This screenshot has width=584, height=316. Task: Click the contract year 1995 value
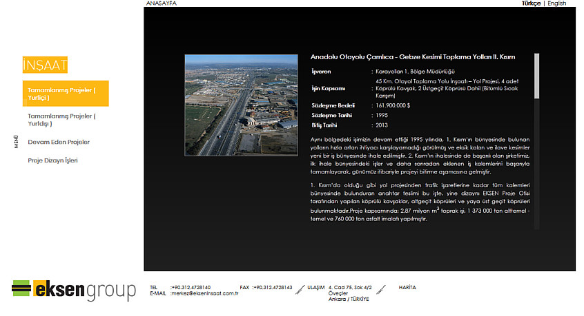coord(381,116)
